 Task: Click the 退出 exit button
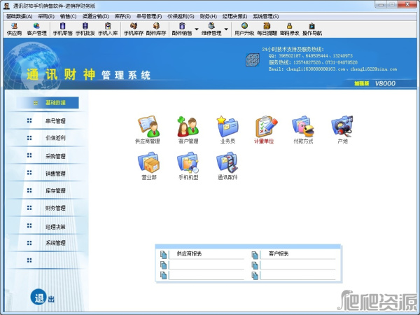(42, 297)
